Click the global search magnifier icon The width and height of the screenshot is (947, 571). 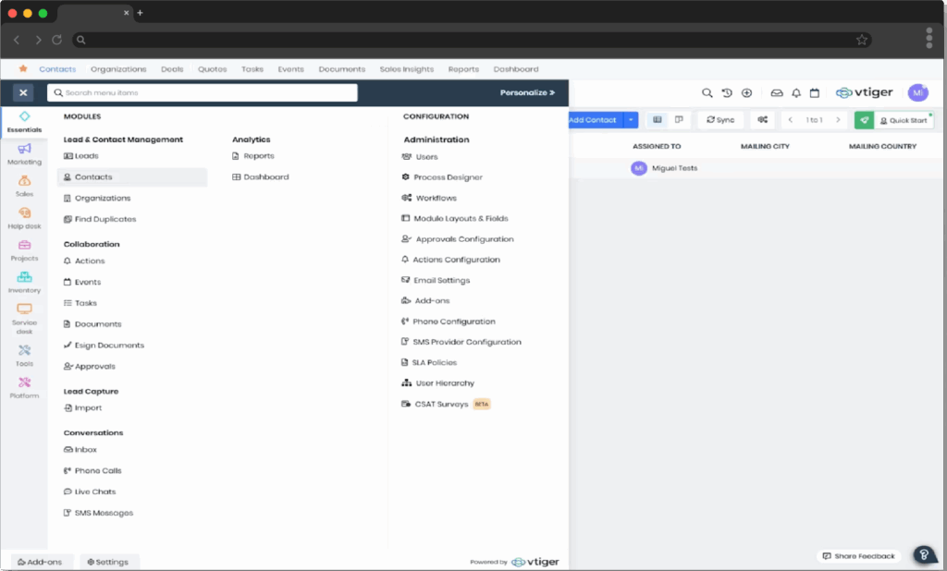coord(707,93)
